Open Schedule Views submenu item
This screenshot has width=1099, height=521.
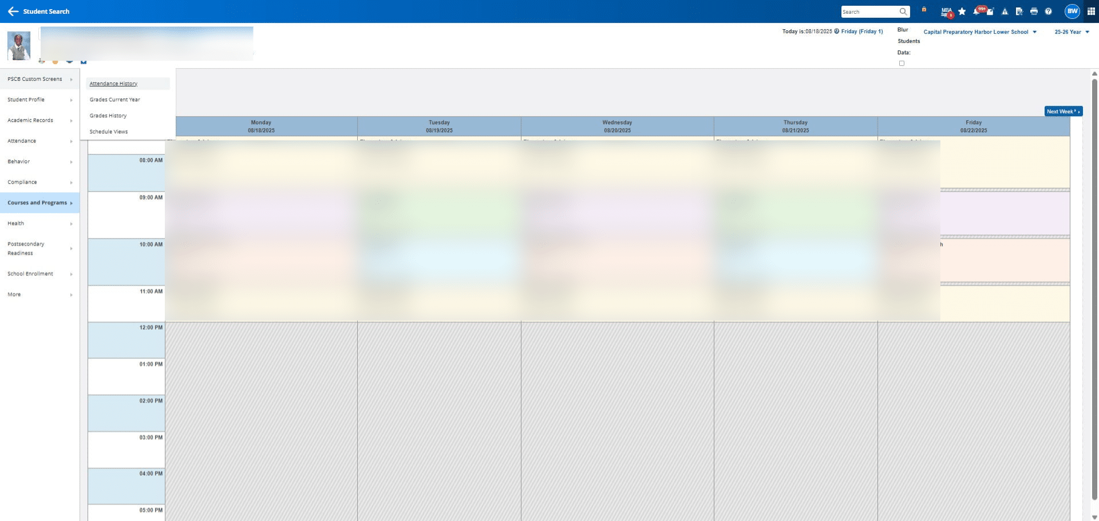click(109, 132)
